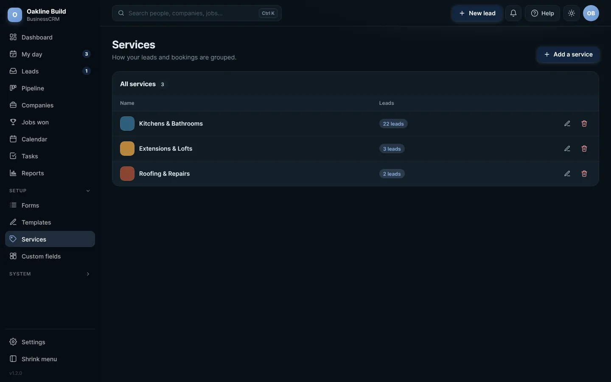611x382 pixels.
Task: Open the notifications bell
Action: pyautogui.click(x=513, y=13)
